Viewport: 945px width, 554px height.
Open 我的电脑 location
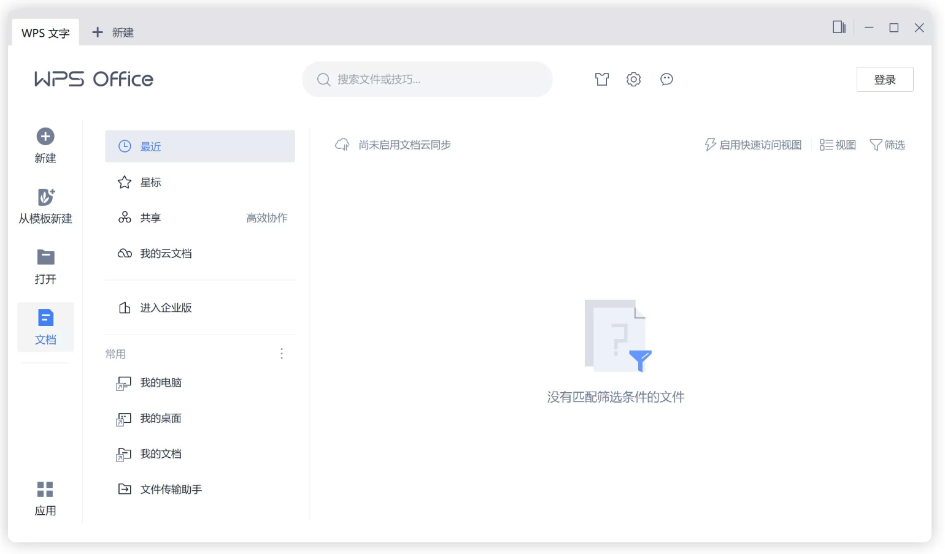pos(200,383)
